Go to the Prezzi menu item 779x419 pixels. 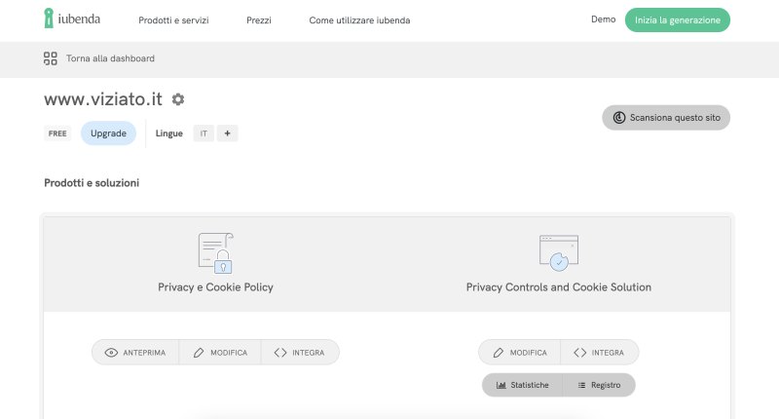click(x=259, y=20)
